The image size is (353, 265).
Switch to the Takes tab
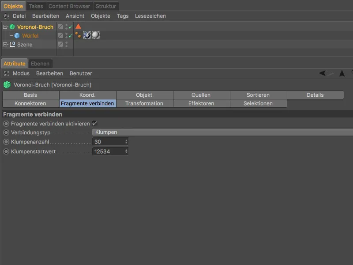[x=36, y=6]
